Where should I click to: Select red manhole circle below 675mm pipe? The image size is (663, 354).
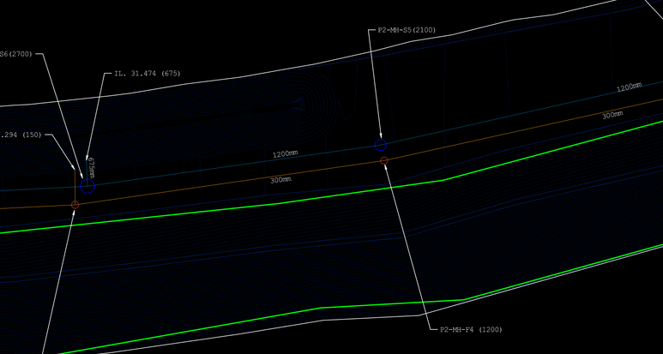[x=75, y=205]
